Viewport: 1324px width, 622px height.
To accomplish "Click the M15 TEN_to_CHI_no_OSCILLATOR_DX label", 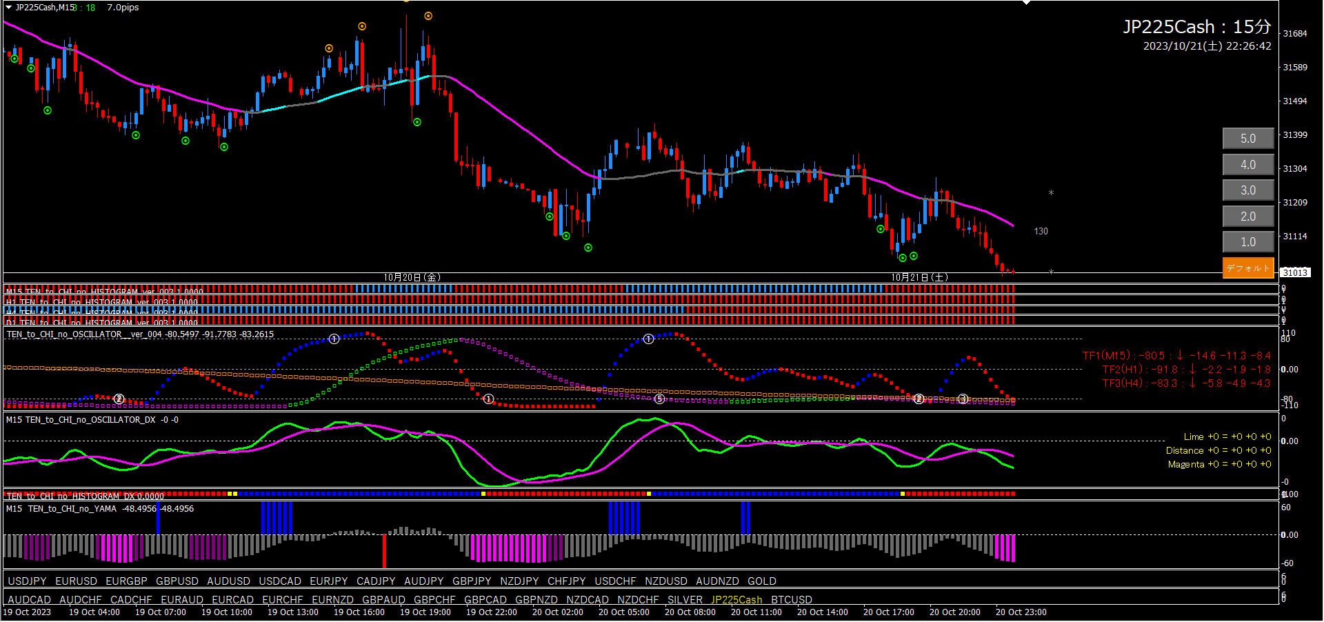I will 92,420.
